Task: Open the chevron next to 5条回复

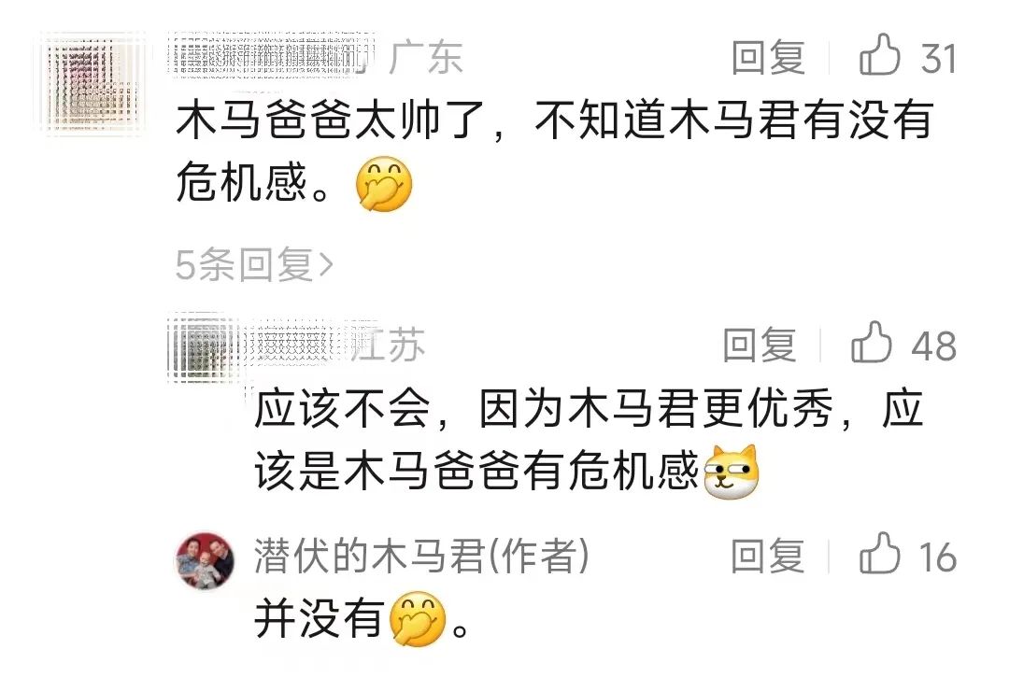Action: tap(326, 264)
